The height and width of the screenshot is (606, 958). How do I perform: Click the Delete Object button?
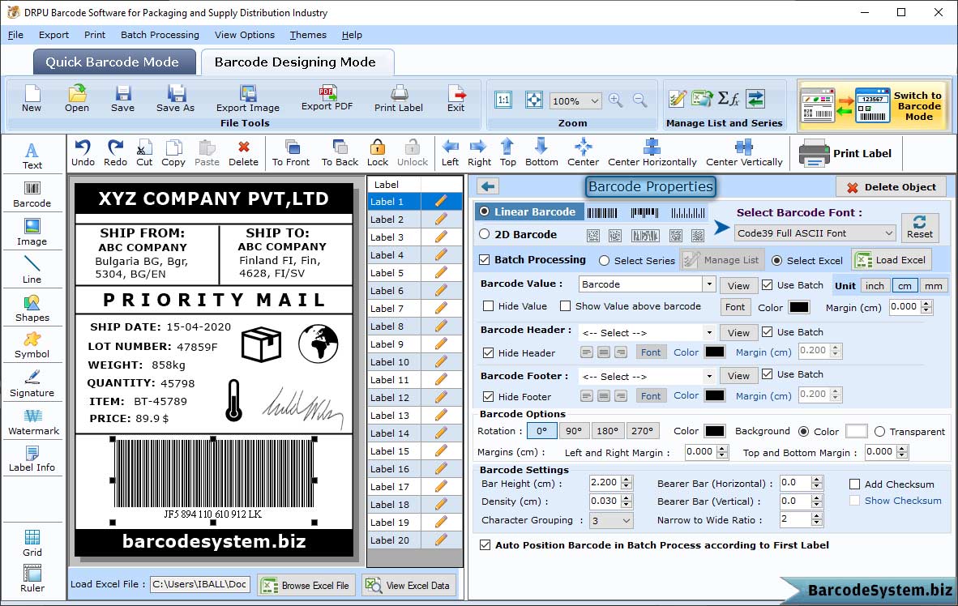pyautogui.click(x=891, y=187)
